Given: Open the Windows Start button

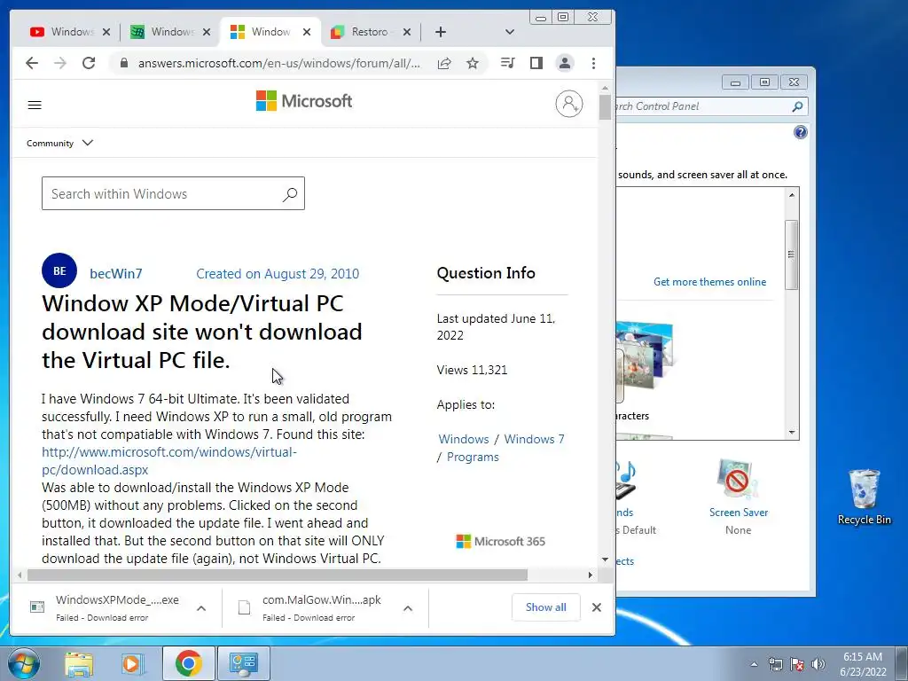Looking at the screenshot, I should 24,663.
